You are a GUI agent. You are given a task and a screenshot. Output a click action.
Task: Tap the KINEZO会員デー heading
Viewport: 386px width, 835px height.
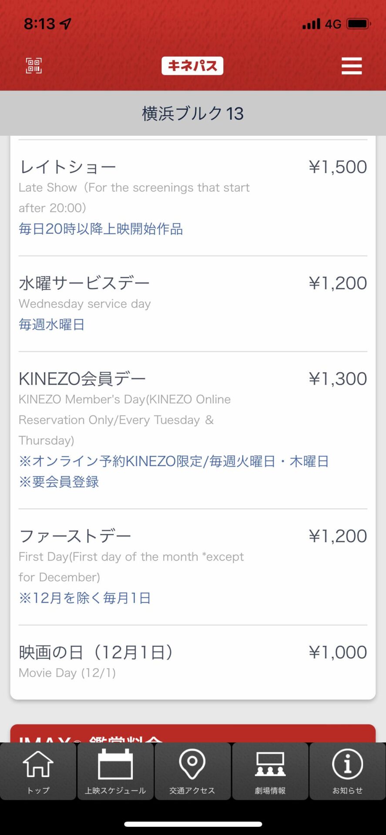[x=82, y=379]
